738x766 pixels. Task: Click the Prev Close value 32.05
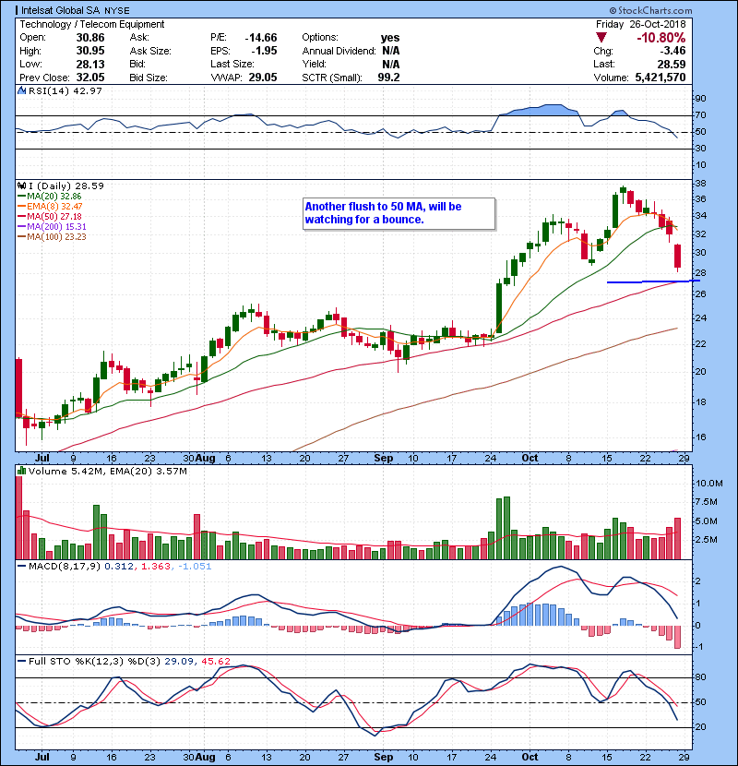(x=90, y=78)
